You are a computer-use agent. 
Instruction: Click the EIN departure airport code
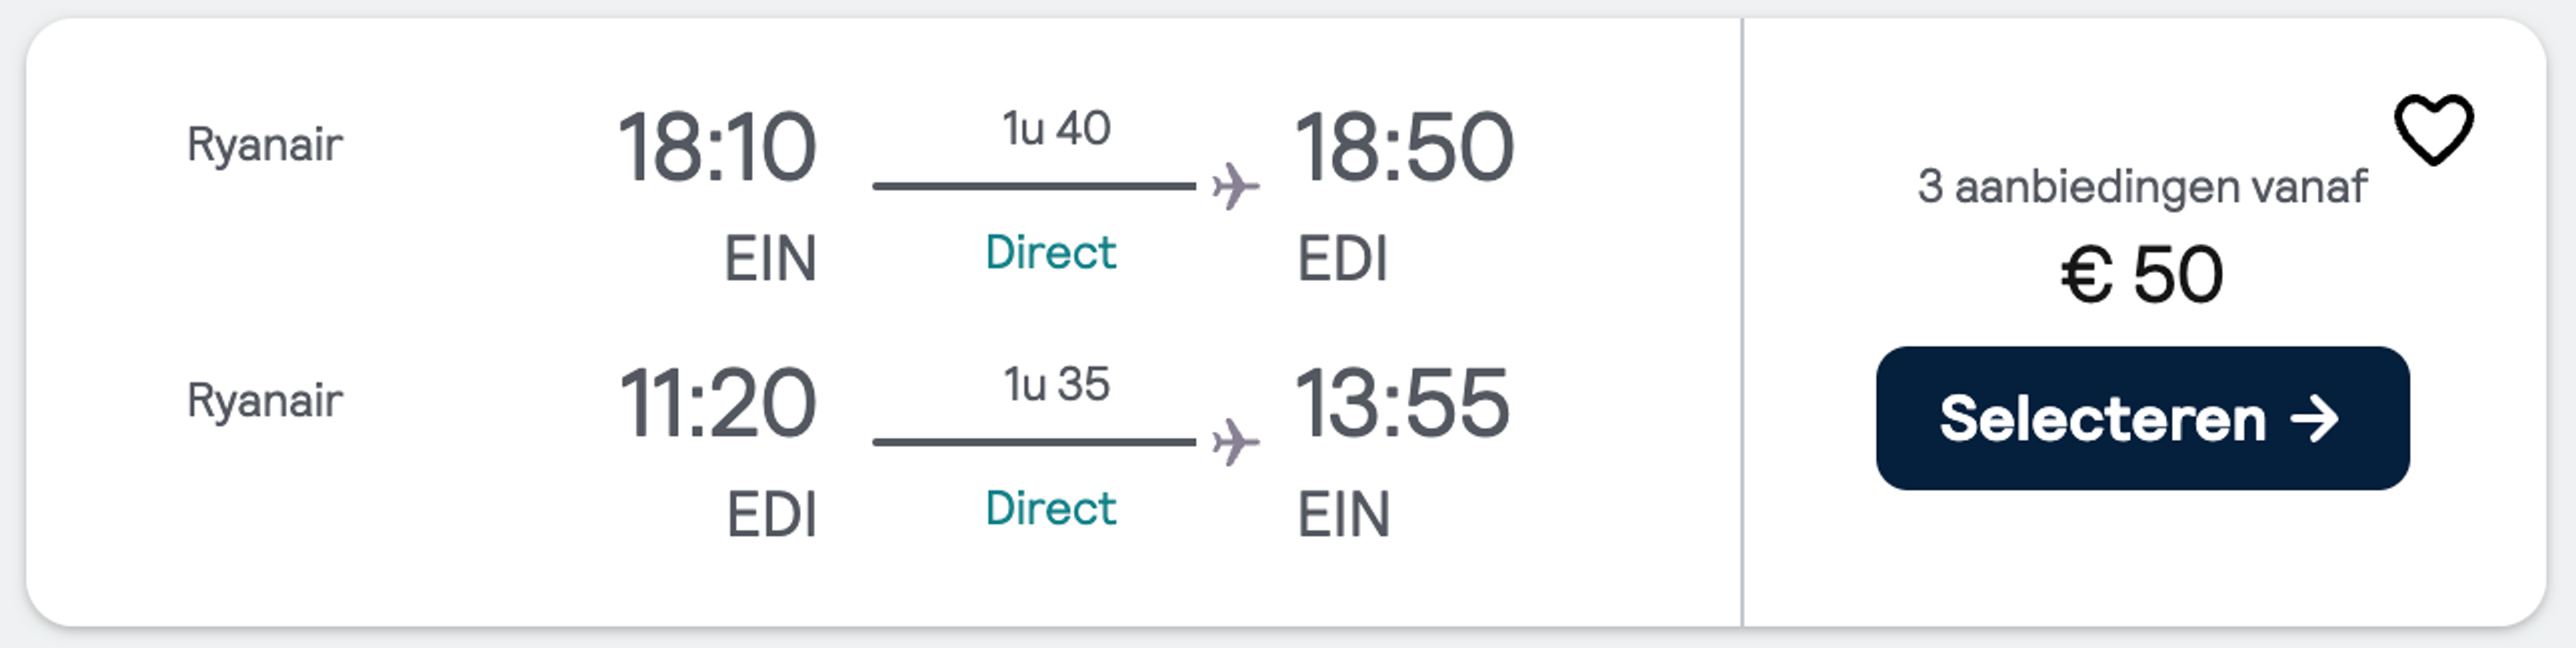click(x=770, y=259)
